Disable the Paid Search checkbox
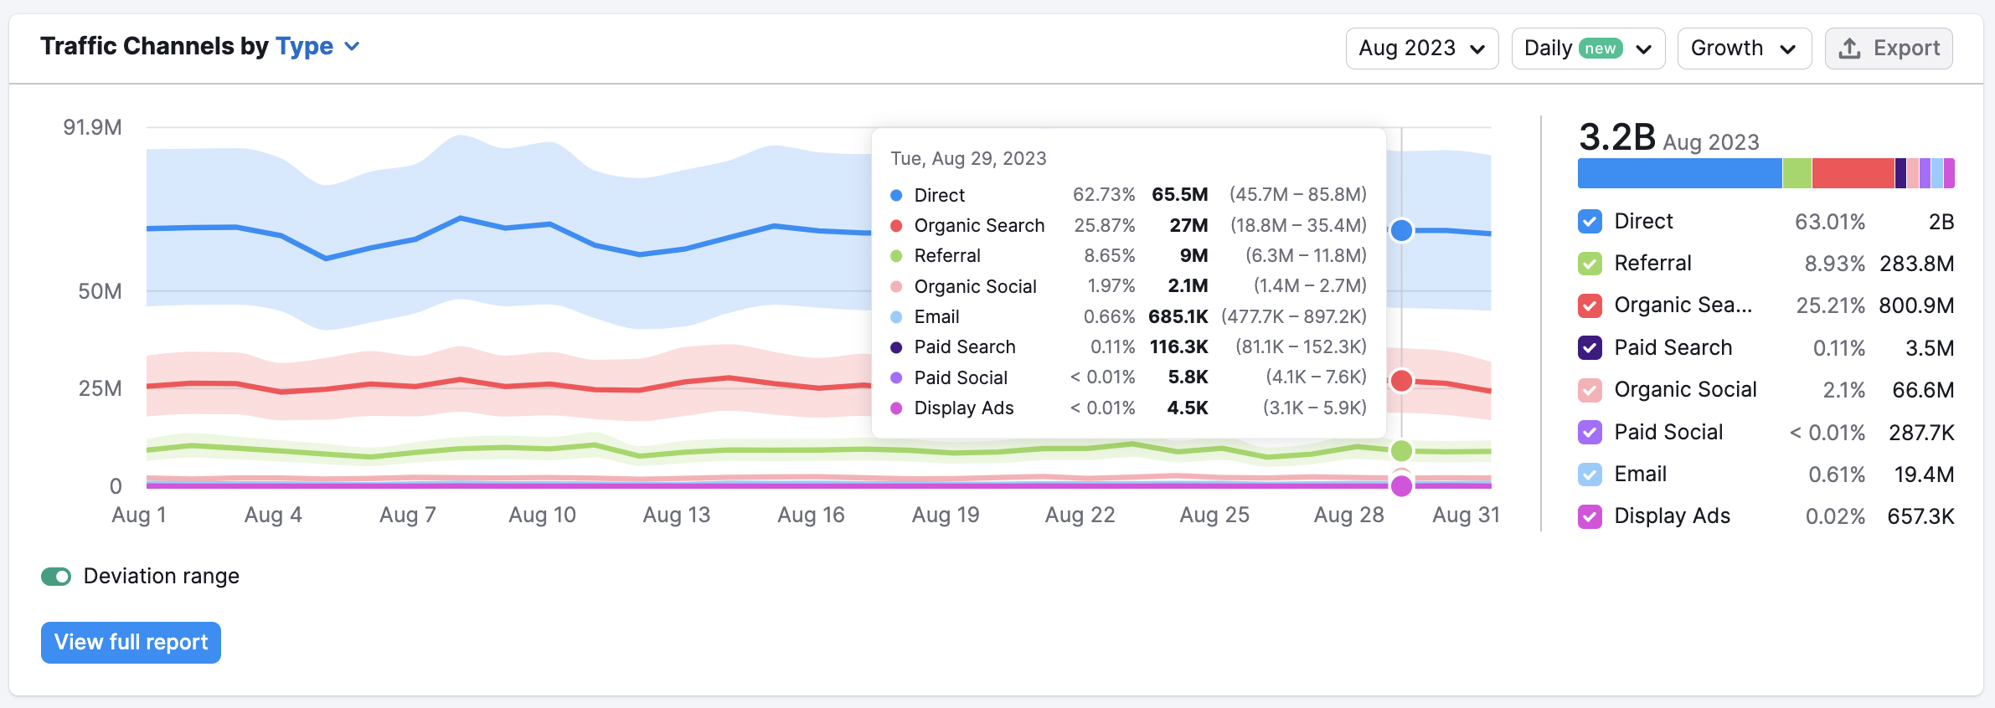This screenshot has width=1995, height=708. click(1590, 347)
